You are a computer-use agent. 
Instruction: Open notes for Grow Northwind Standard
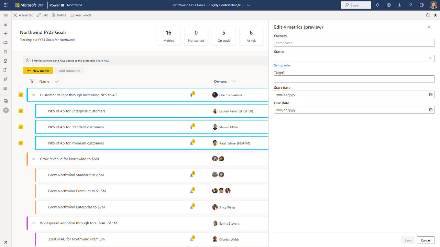(192, 175)
